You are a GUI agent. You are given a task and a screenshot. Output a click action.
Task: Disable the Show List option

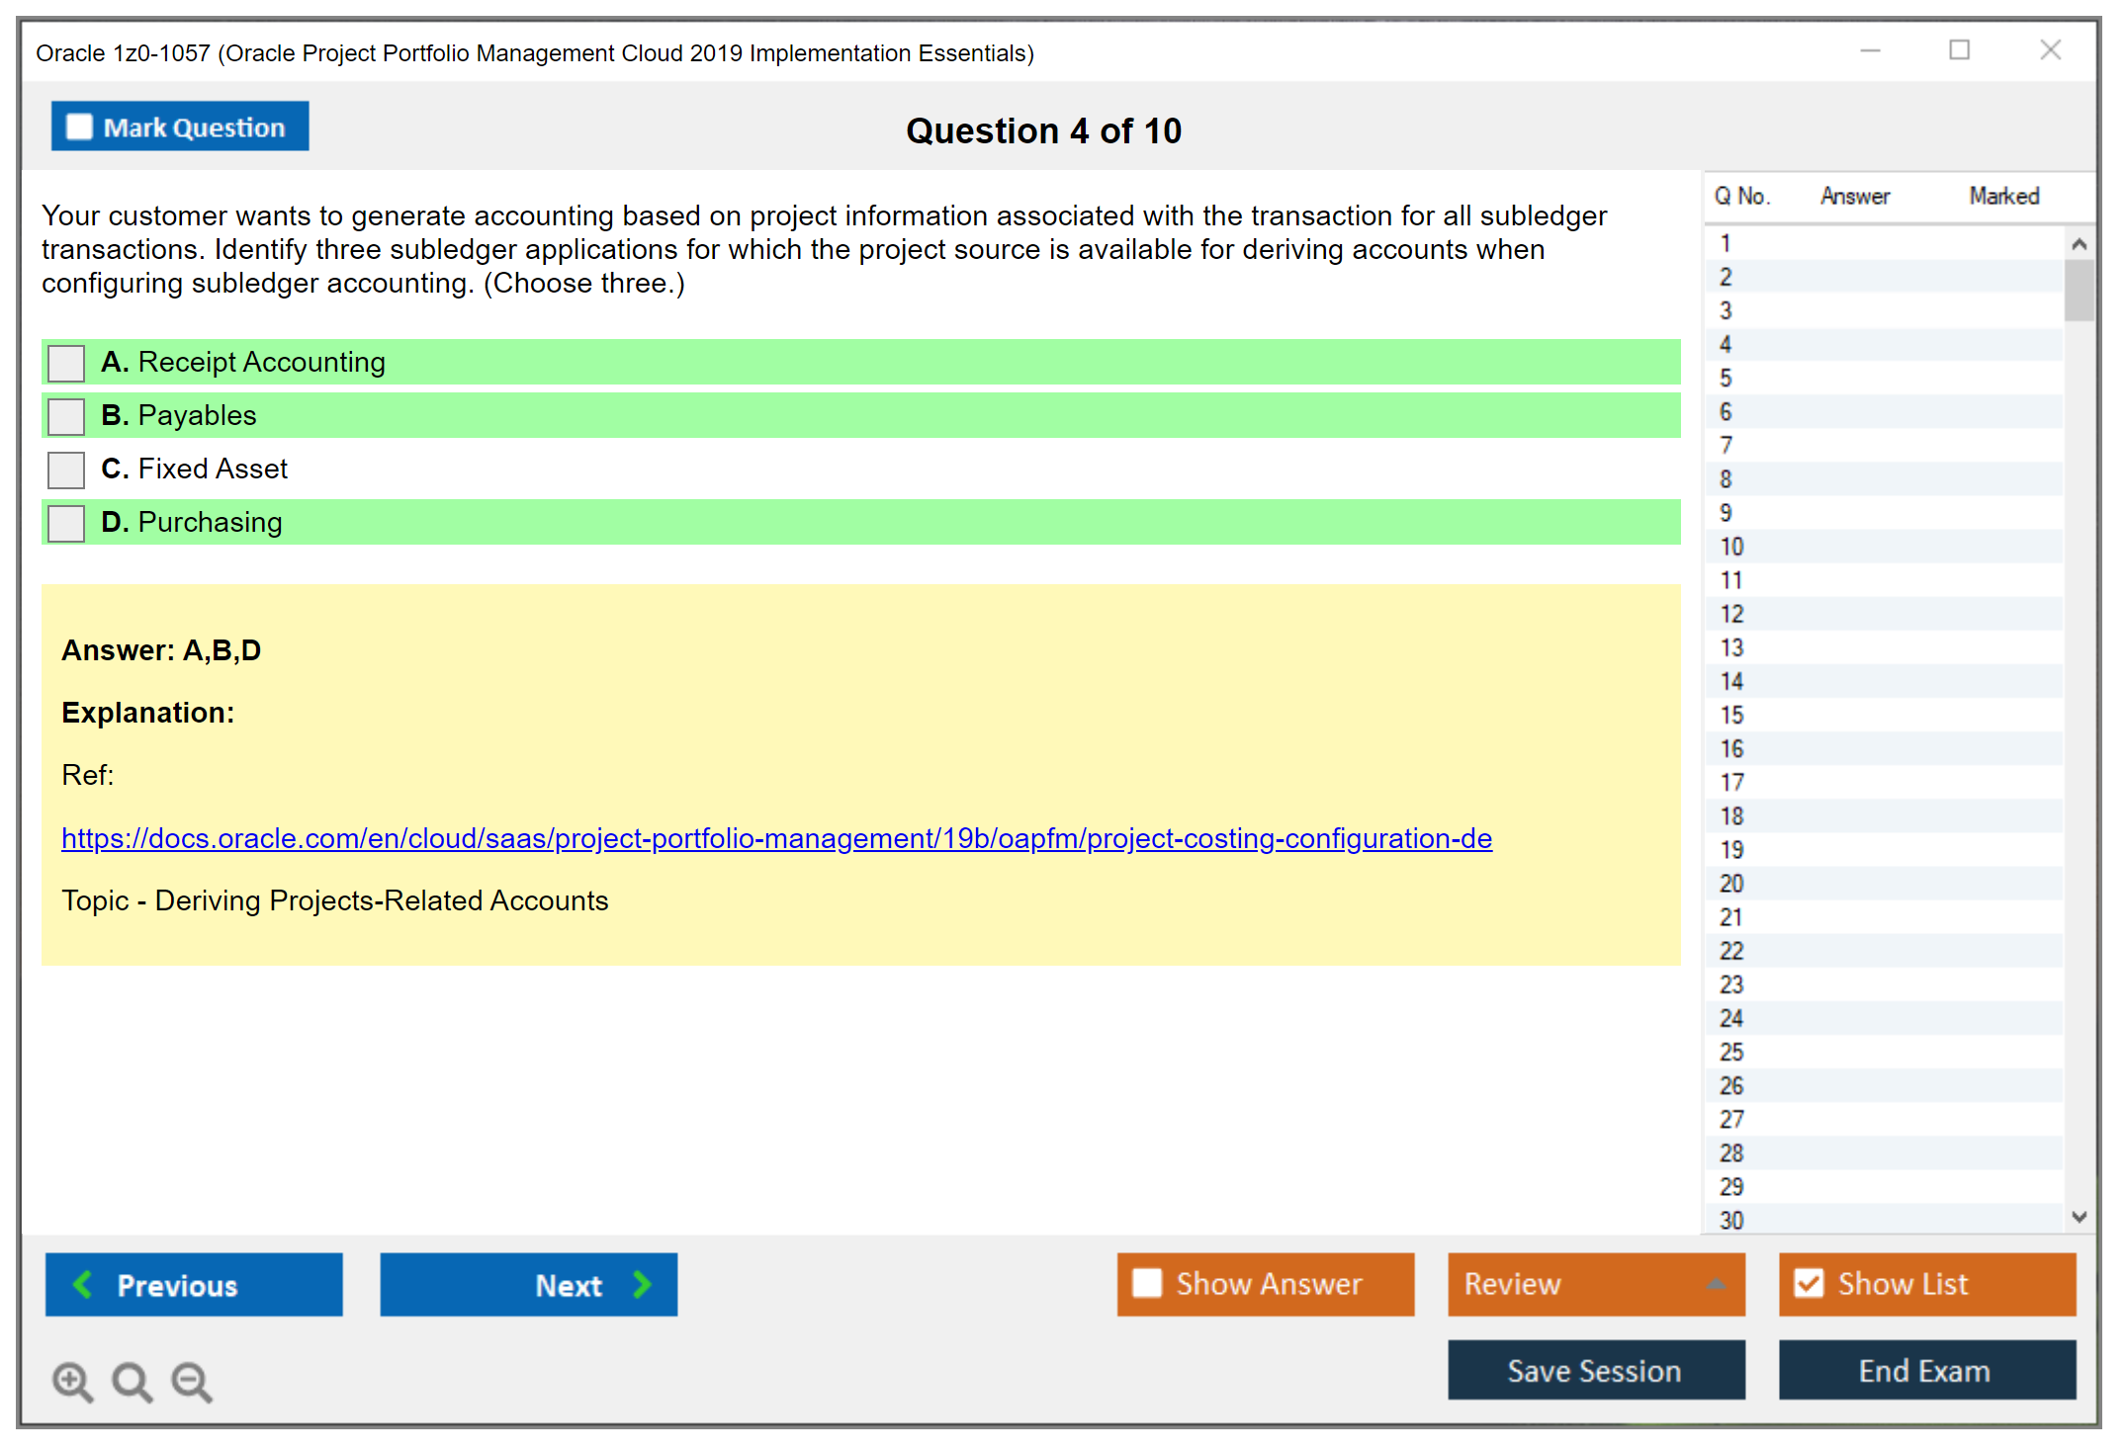point(1810,1283)
